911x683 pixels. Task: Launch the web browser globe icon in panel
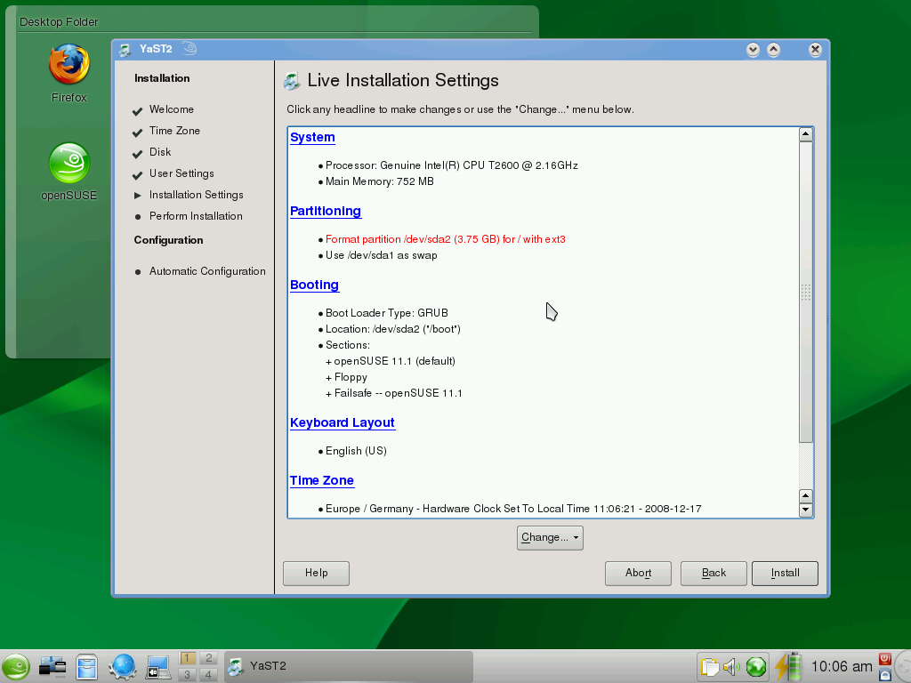122,666
